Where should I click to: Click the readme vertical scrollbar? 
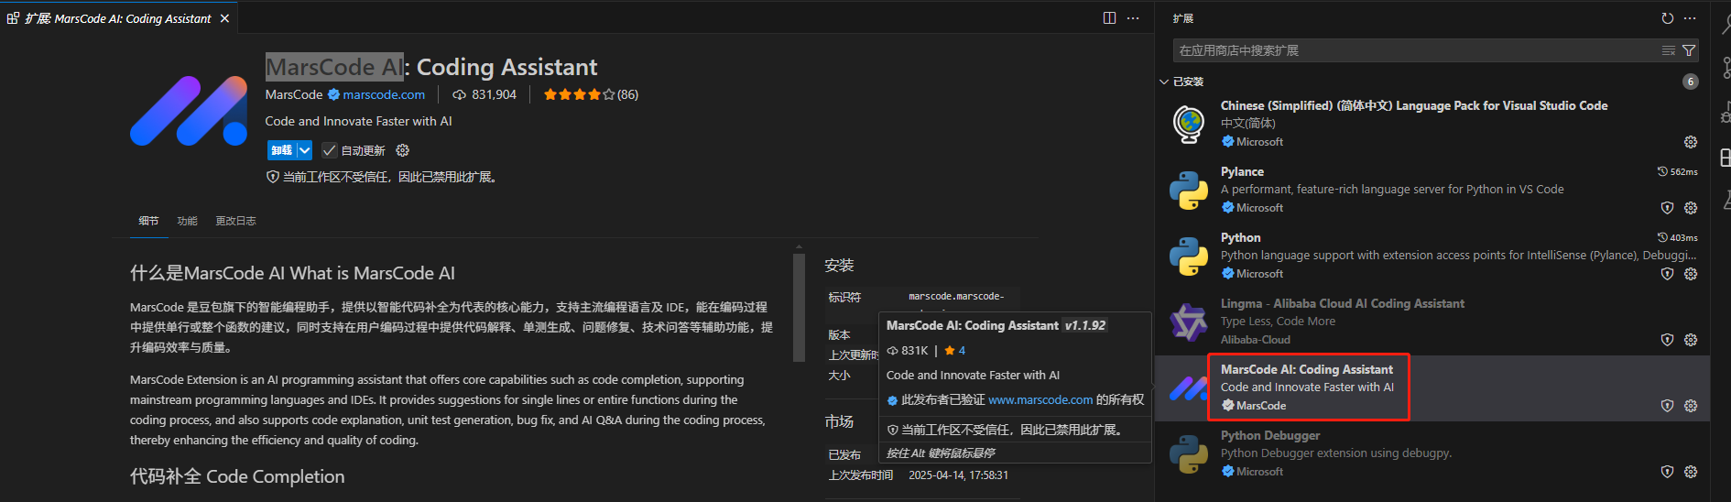tap(800, 307)
